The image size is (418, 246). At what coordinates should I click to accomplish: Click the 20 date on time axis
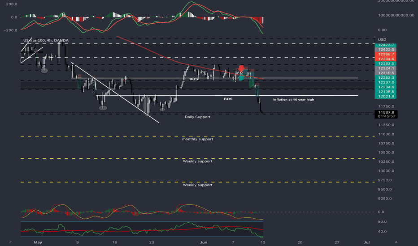pos(300,242)
